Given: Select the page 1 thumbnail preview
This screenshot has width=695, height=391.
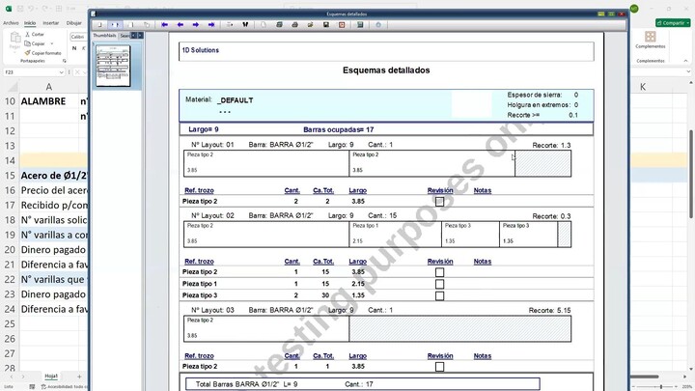Looking at the screenshot, I should tap(114, 66).
